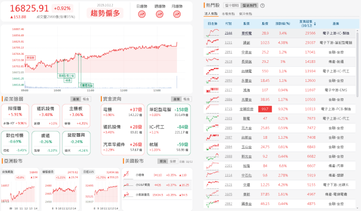
Task: Select 產業 toggle in 資金流向 section
Action: [176, 99]
